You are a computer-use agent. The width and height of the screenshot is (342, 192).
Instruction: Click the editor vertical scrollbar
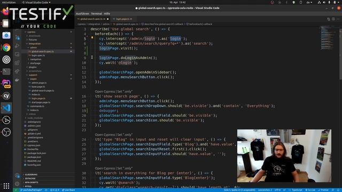tap(340, 54)
